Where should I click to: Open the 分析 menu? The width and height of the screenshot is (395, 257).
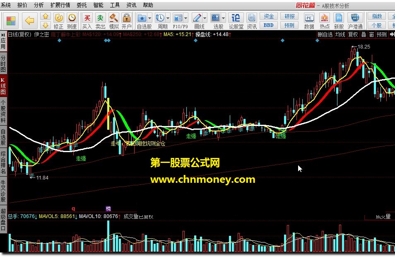pos(39,5)
